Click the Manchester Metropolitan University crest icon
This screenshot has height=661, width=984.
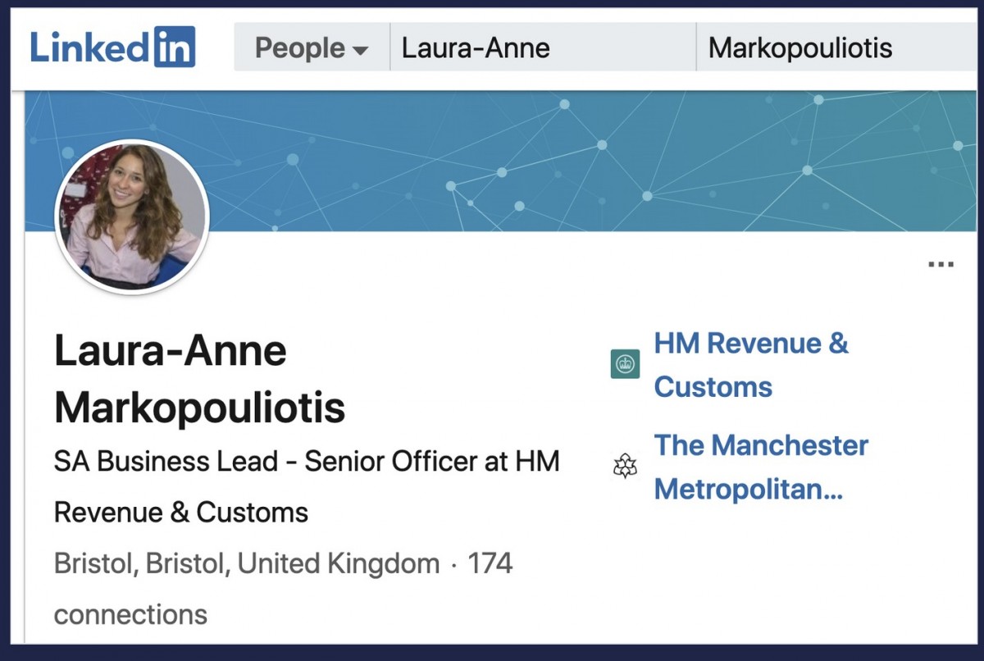click(x=625, y=467)
